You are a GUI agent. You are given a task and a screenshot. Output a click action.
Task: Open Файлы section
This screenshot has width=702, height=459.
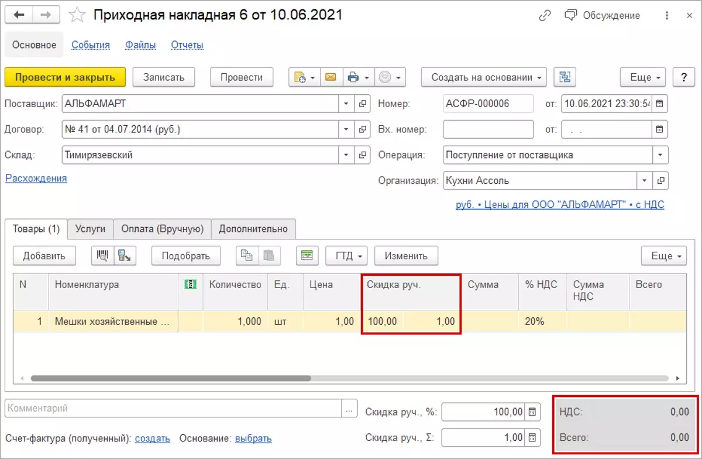point(140,45)
